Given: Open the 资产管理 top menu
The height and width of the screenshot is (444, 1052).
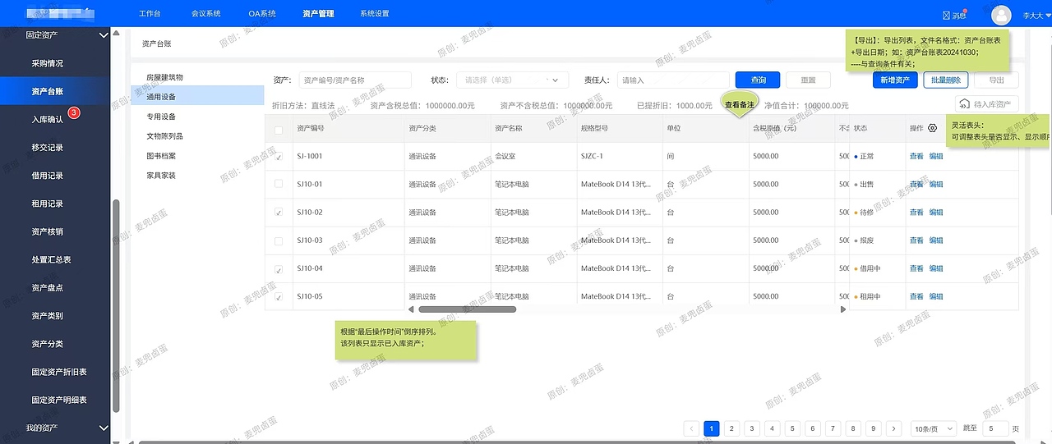Looking at the screenshot, I should coord(318,14).
